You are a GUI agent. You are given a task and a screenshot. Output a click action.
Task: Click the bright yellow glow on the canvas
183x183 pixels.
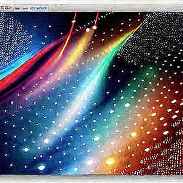click(110, 162)
